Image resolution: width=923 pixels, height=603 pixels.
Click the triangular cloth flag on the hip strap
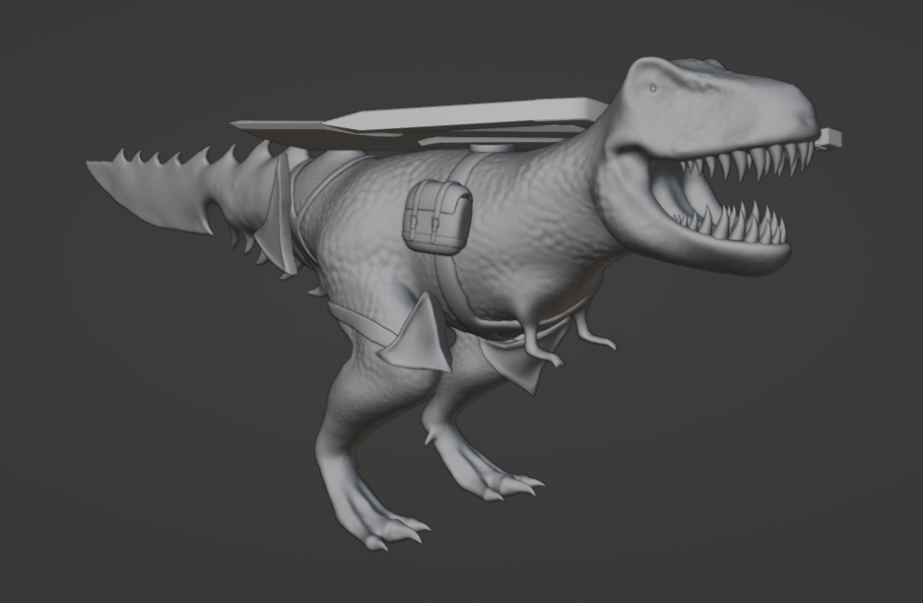pos(418,334)
